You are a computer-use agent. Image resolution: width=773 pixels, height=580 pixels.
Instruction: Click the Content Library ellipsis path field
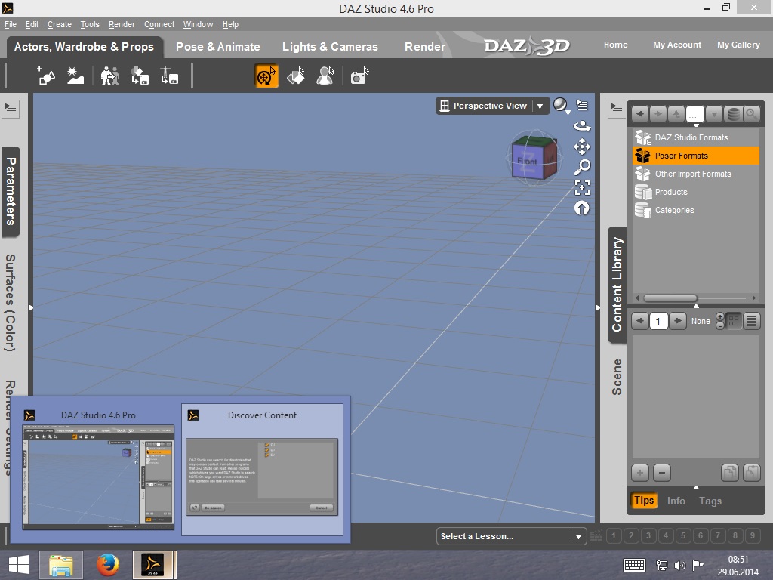695,114
